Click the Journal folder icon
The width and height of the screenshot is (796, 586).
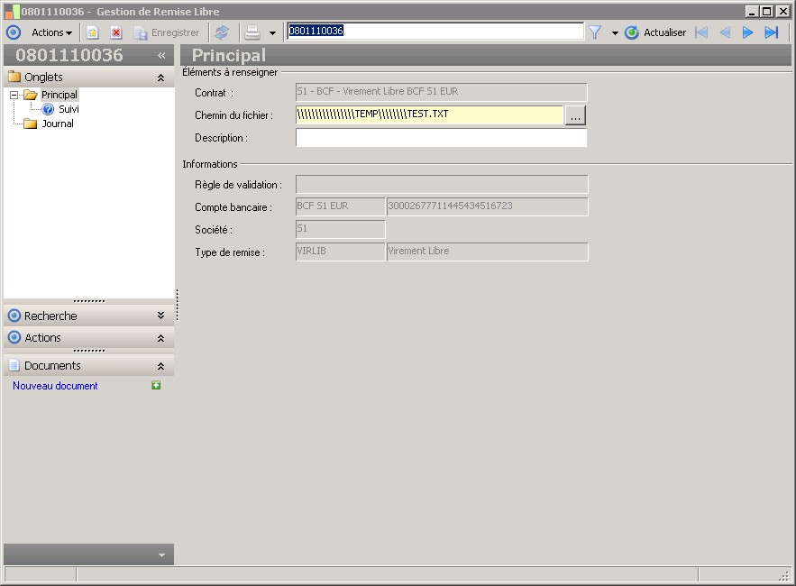31,124
